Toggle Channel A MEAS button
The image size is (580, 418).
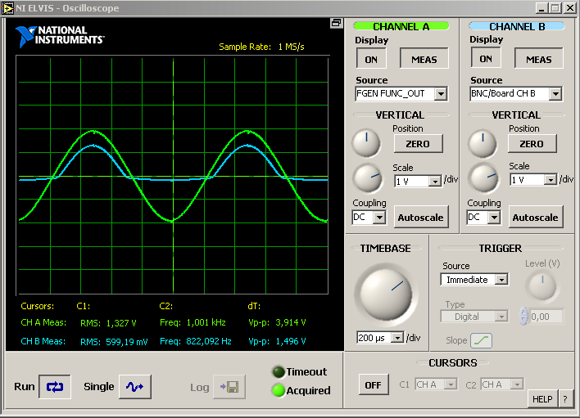click(424, 59)
